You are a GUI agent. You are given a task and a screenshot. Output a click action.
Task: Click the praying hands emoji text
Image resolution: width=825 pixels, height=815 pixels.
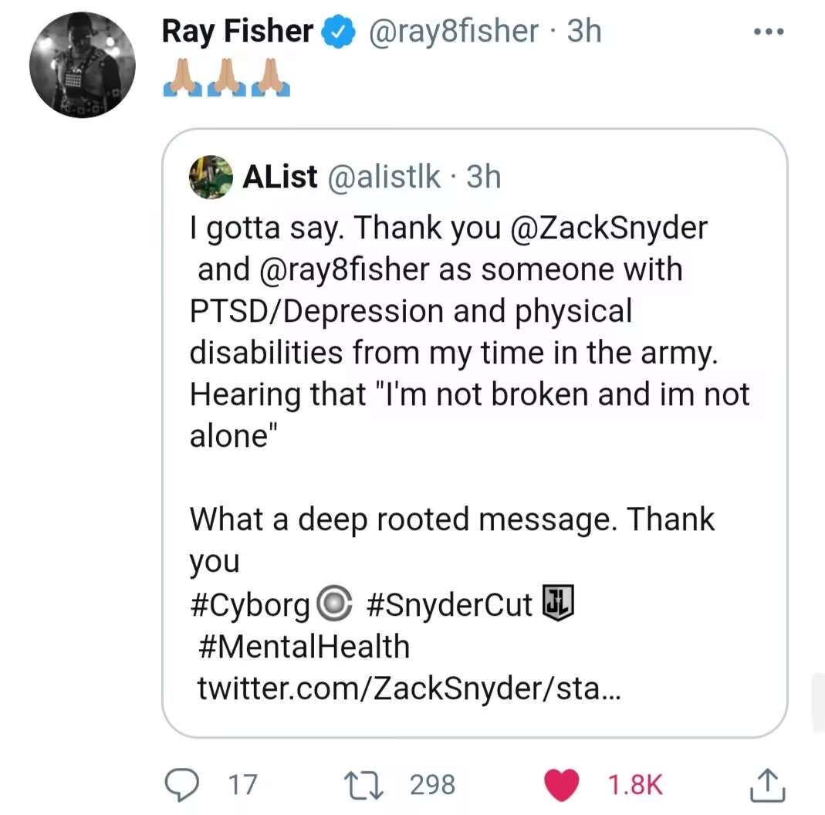(x=226, y=79)
